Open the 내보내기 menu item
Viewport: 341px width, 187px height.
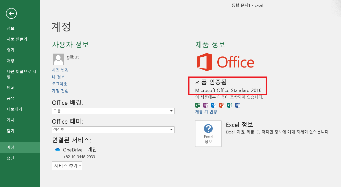[20, 109]
